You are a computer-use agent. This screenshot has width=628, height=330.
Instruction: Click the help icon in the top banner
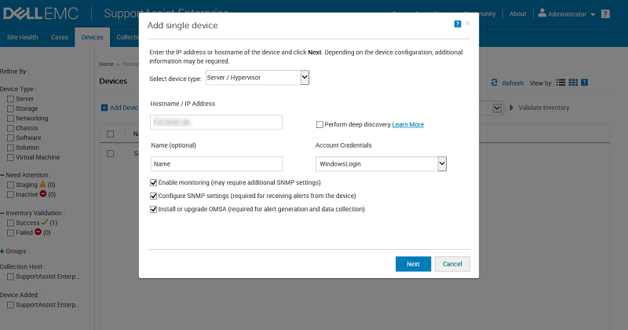(605, 14)
